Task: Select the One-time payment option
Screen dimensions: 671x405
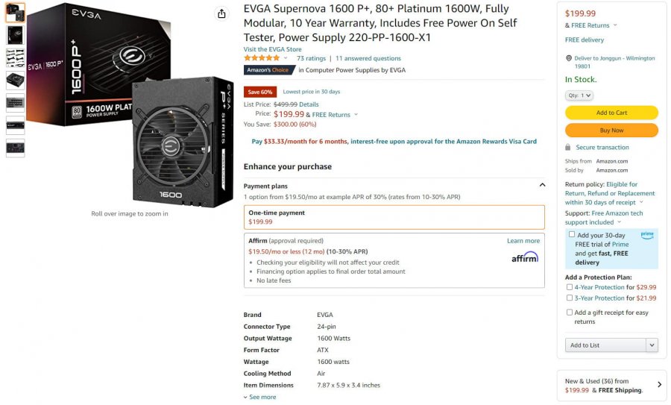Action: click(x=394, y=217)
